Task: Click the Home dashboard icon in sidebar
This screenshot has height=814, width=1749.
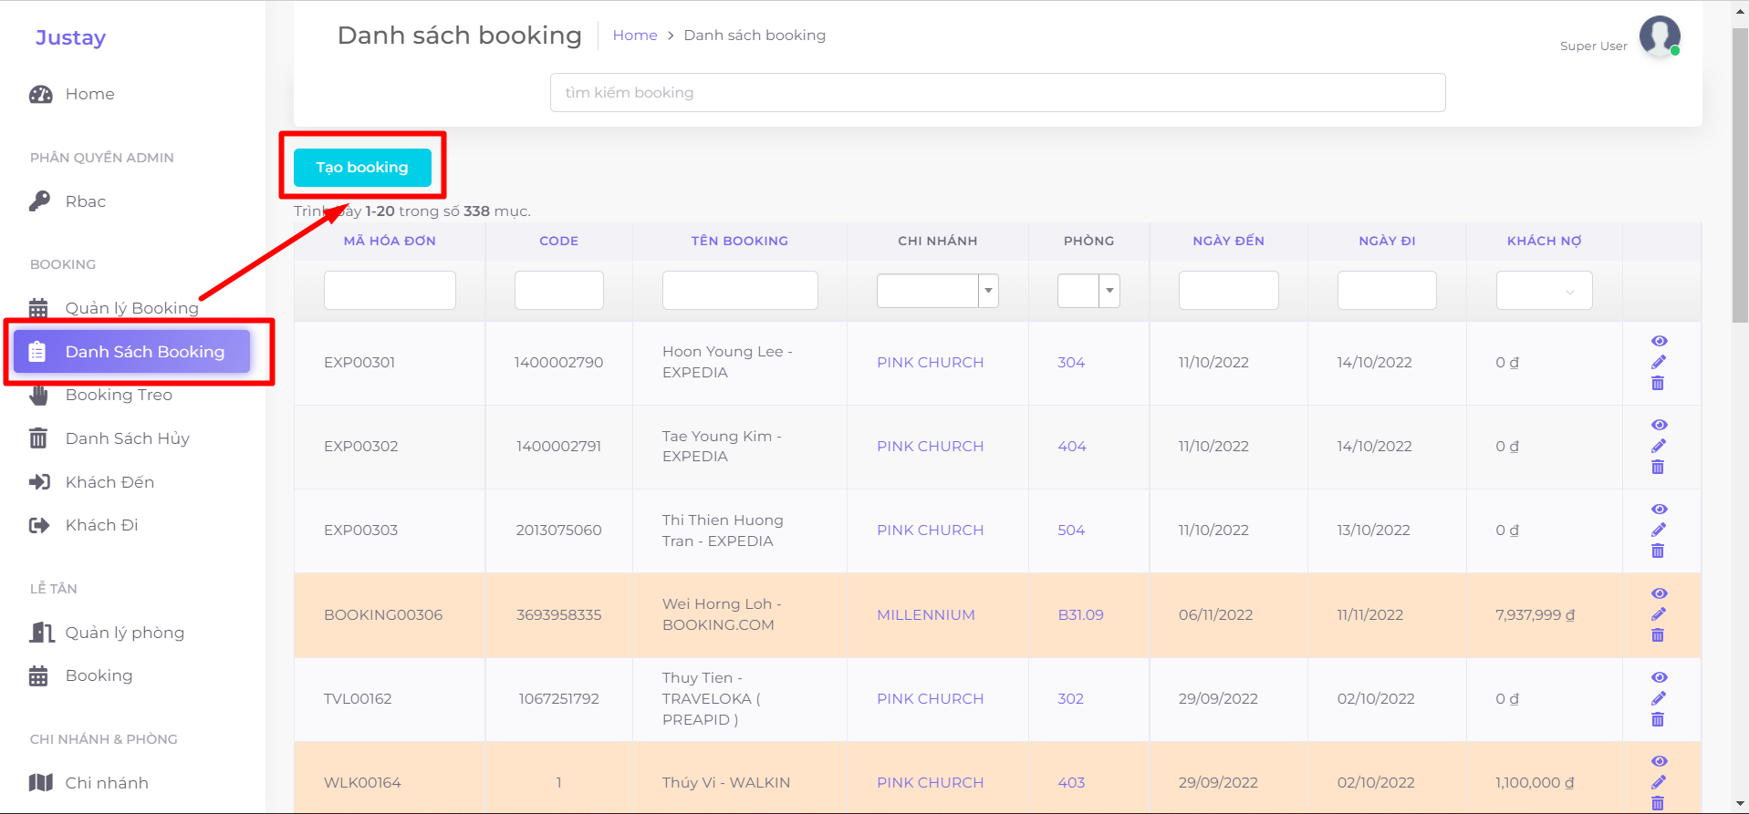Action: coord(40,94)
